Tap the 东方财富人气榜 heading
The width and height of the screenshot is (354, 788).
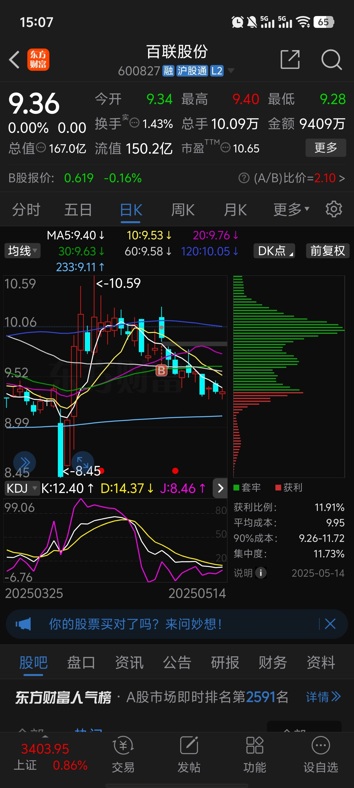point(63,697)
